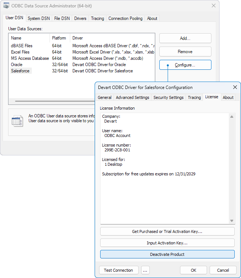This screenshot has width=241, height=278.
Task: Close the ODBC Data Source Administrator window
Action: pyautogui.click(x=214, y=6)
